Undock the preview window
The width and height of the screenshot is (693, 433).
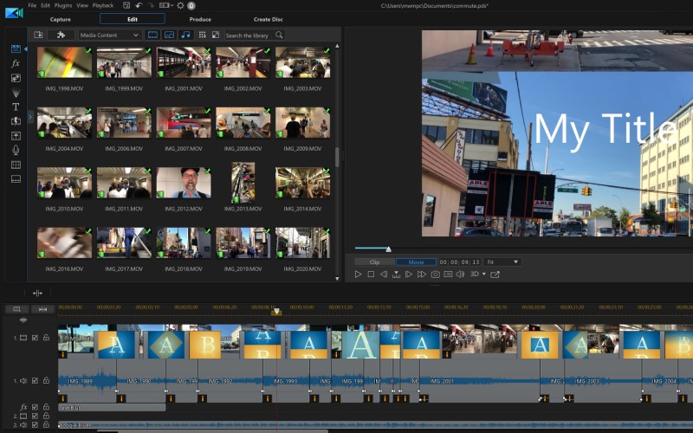coord(495,275)
